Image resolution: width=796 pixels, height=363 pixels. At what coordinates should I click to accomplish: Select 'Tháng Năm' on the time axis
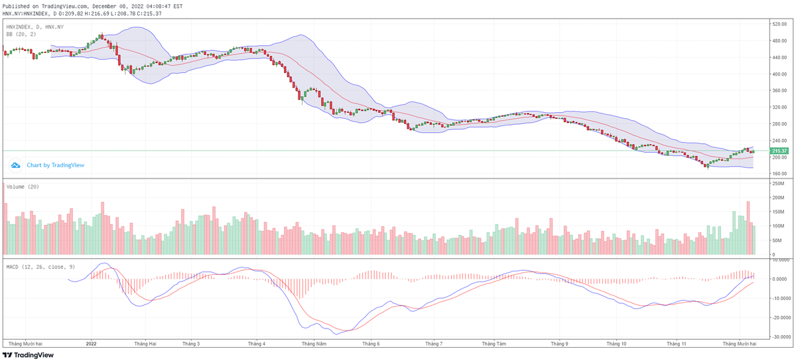(314, 344)
